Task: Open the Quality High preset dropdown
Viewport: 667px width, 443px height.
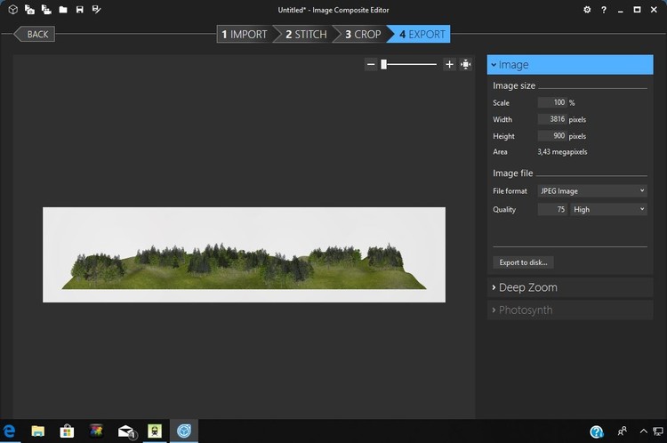Action: pos(608,209)
